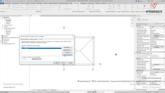Click the Design Options icon in ribbon
This screenshot has width=165, height=93.
click(89, 7)
